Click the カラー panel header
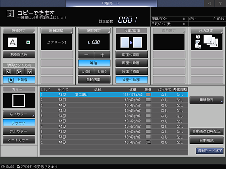 click(x=19, y=89)
